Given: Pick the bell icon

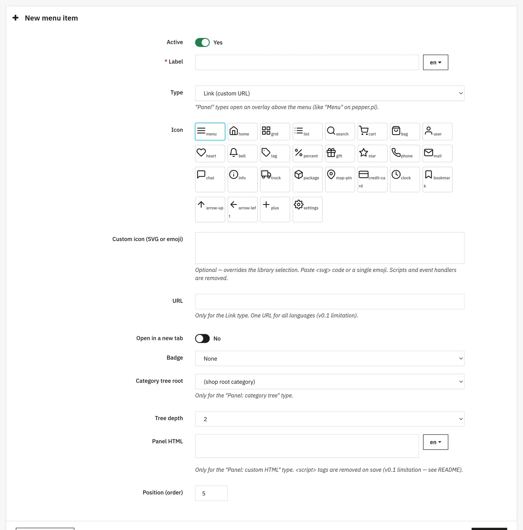Looking at the screenshot, I should [x=242, y=153].
